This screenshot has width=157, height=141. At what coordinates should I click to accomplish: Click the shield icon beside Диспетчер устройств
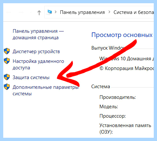pyautogui.click(x=7, y=51)
